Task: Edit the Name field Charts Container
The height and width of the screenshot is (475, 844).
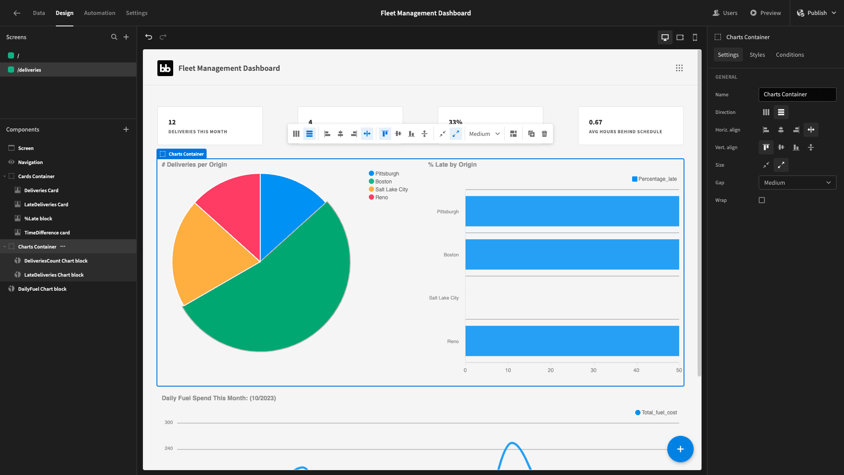Action: point(797,95)
